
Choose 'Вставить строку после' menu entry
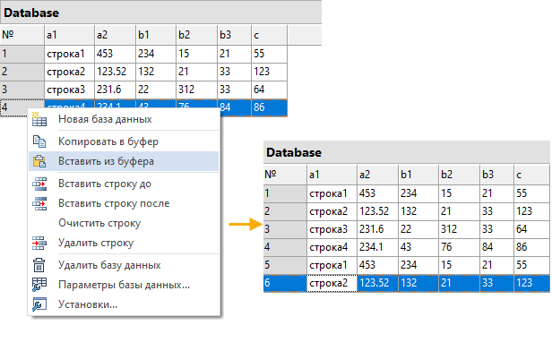click(x=124, y=203)
